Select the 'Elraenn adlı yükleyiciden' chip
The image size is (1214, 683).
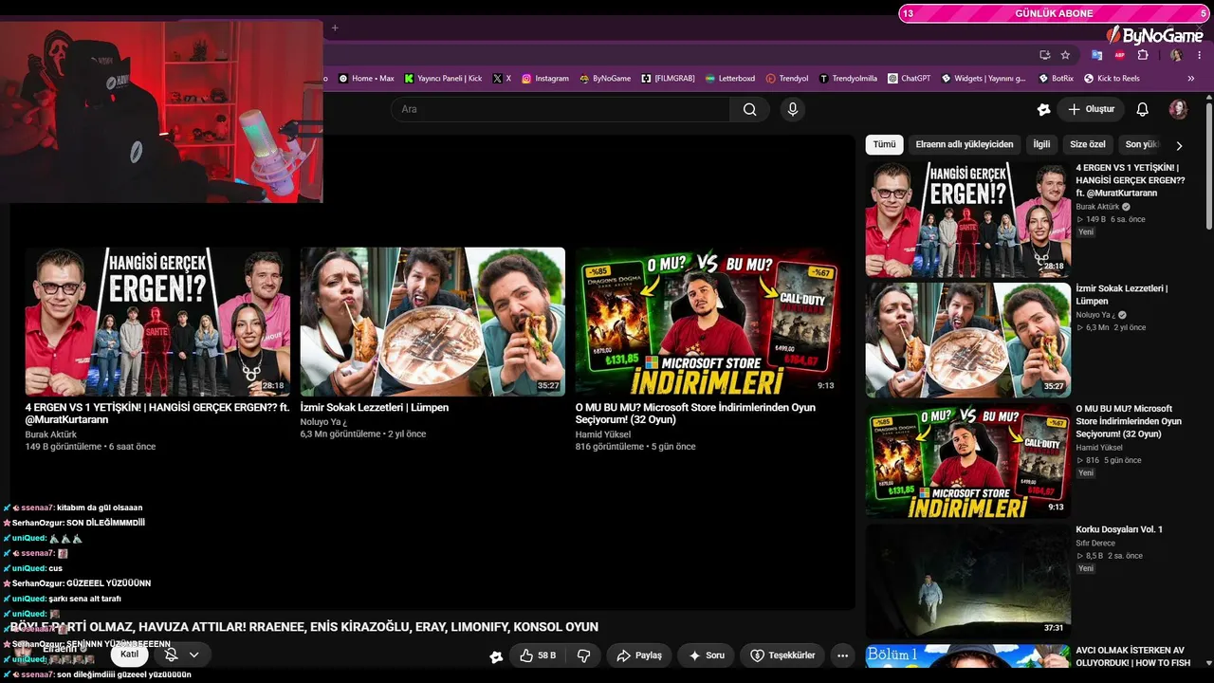coord(965,145)
